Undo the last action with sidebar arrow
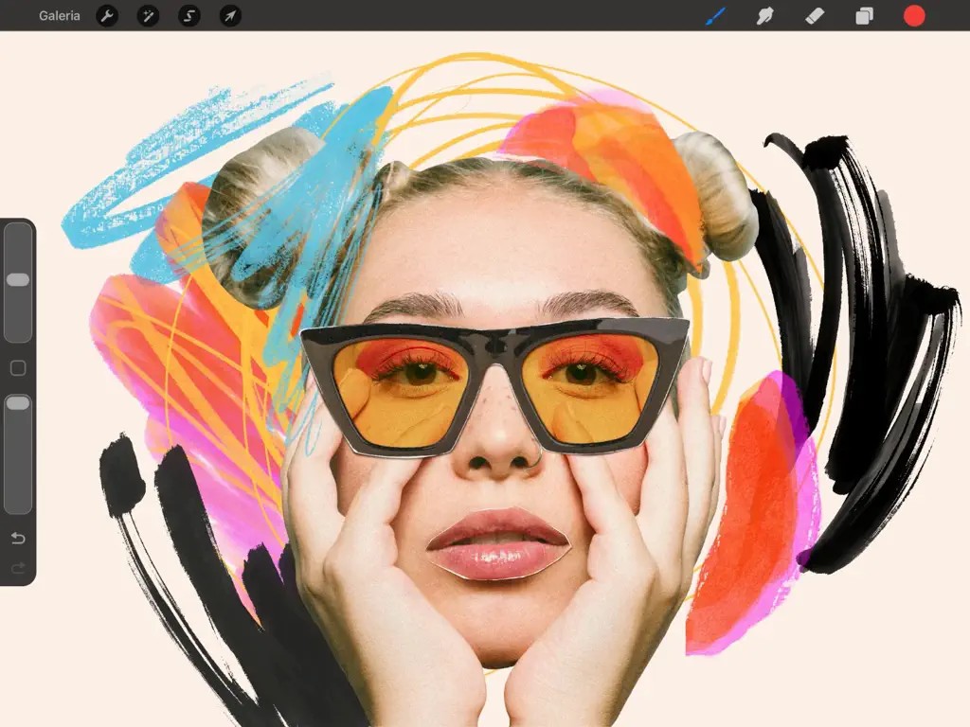The width and height of the screenshot is (970, 727). pyautogui.click(x=18, y=539)
